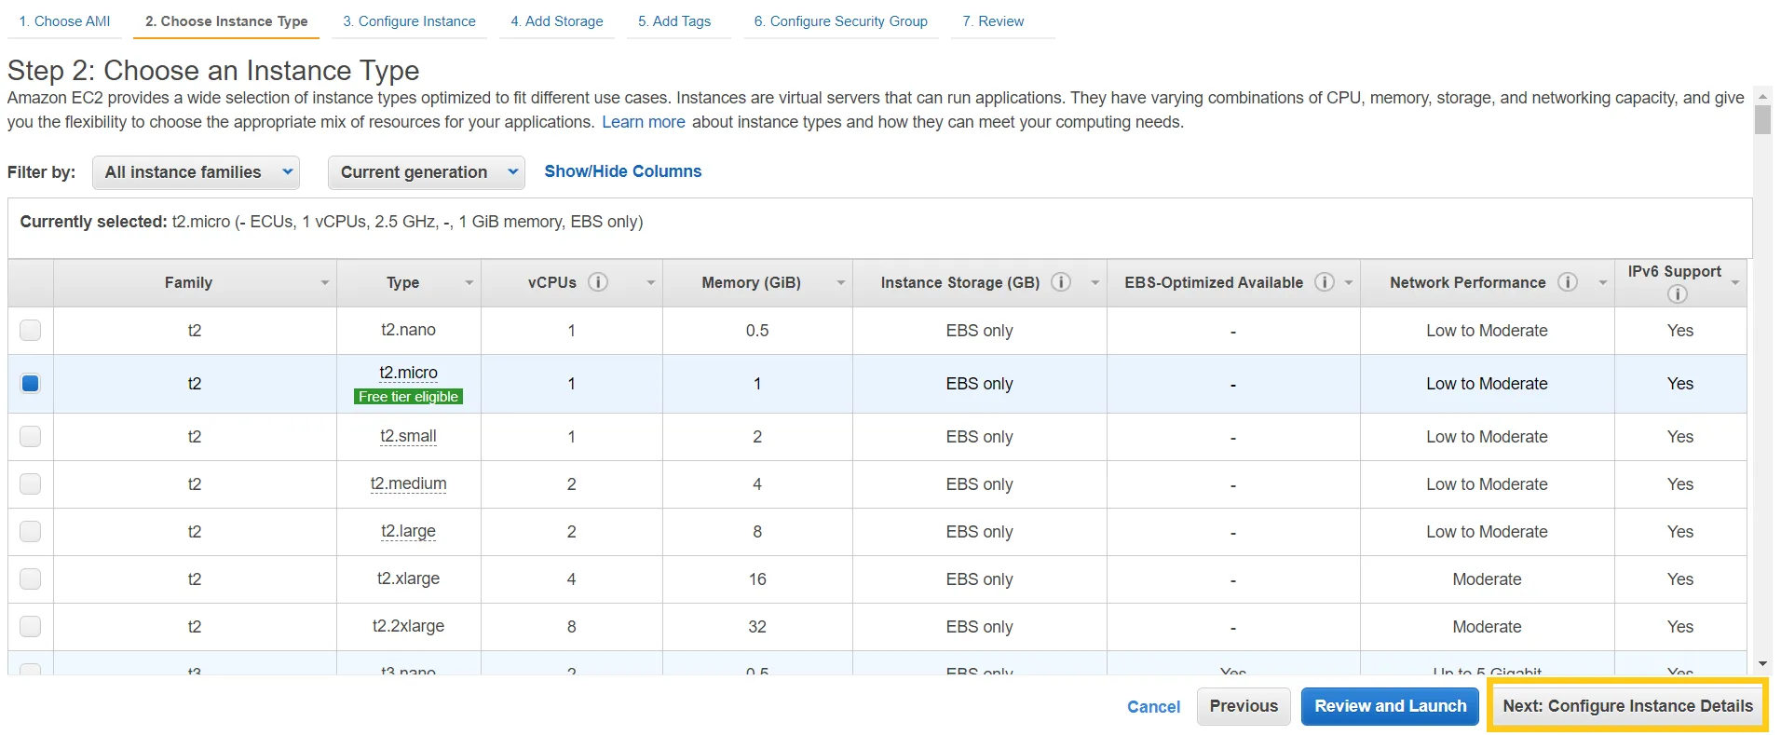Click the t2.large type link
This screenshot has width=1781, height=735.
coord(408,531)
